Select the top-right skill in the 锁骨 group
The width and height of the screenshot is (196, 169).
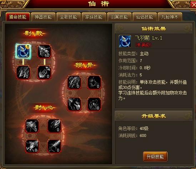94,82
